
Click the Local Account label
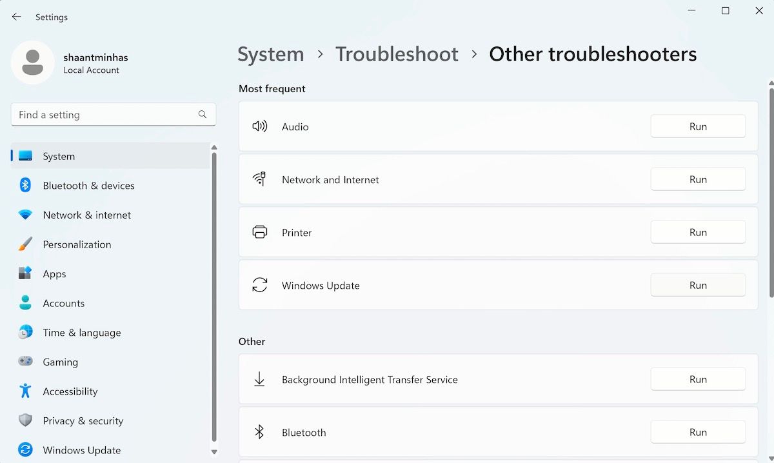(x=91, y=70)
